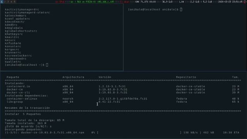Screen dimensions: 247x139
Task: Switch to workspace 1 in the bar
Action: tap(2, 2)
